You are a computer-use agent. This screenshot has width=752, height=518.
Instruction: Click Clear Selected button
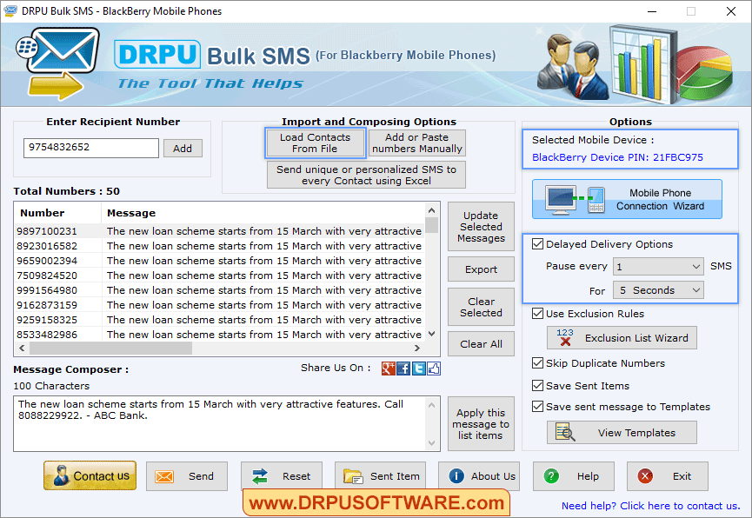coord(481,307)
